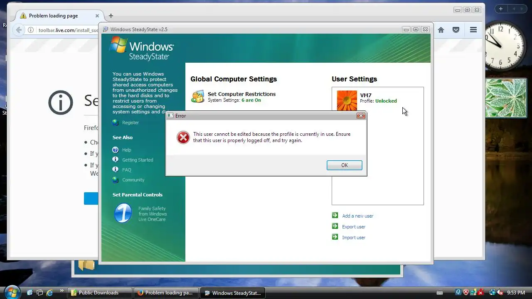Click the Windows Live OneCare logo icon
Screen dimensions: 532x299
[x=123, y=213]
